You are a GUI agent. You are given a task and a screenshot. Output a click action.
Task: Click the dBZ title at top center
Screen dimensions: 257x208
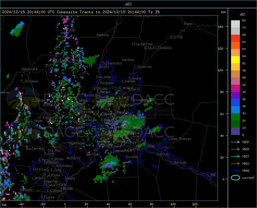[x=128, y=4]
